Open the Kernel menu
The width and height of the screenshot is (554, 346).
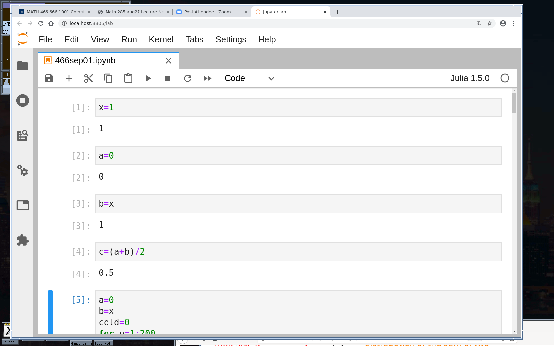(161, 40)
